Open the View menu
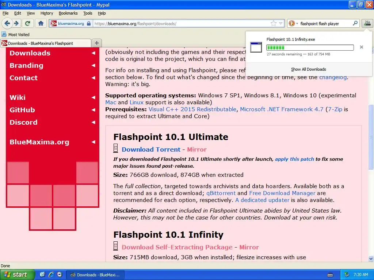Screen dimensions: 374x280 point(31,13)
